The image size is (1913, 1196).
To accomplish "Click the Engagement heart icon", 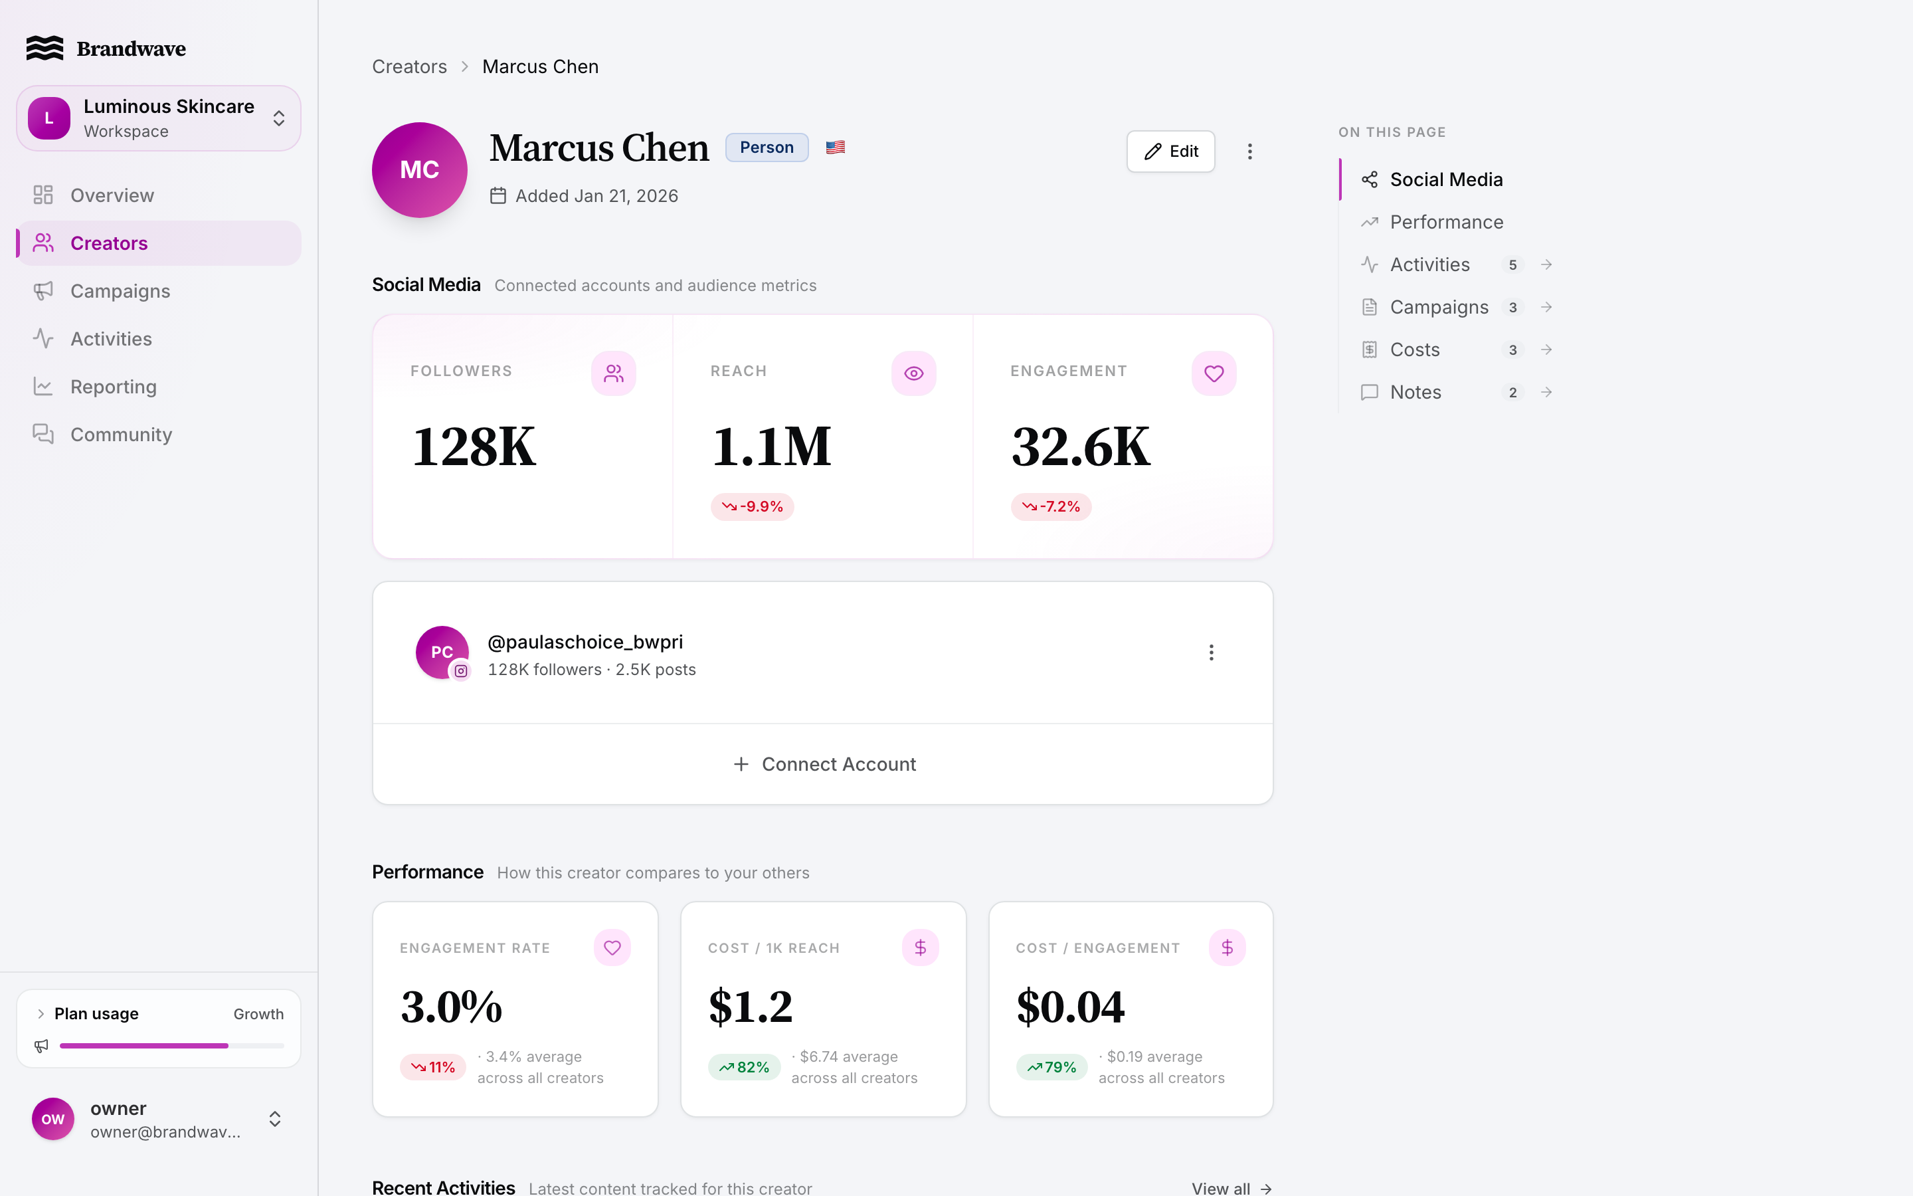I will click(x=1214, y=373).
